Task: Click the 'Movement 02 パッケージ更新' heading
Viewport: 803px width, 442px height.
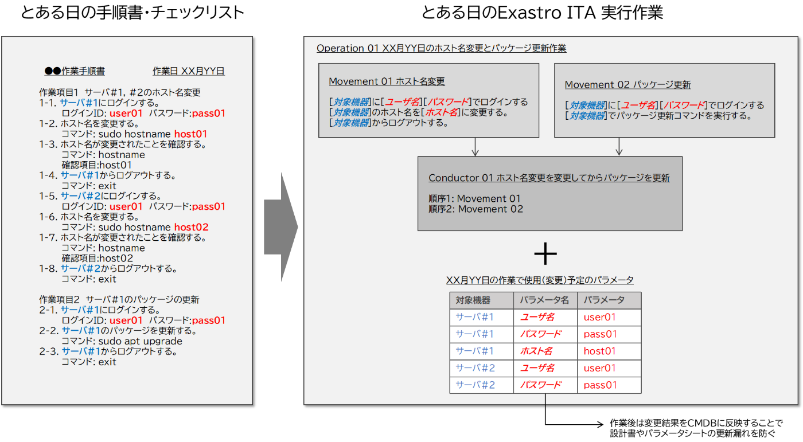Action: [x=628, y=85]
